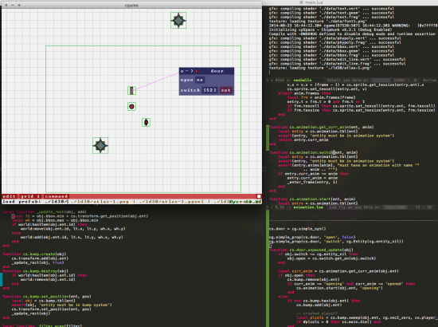Click the > arrow icon in door panel header

point(192,71)
